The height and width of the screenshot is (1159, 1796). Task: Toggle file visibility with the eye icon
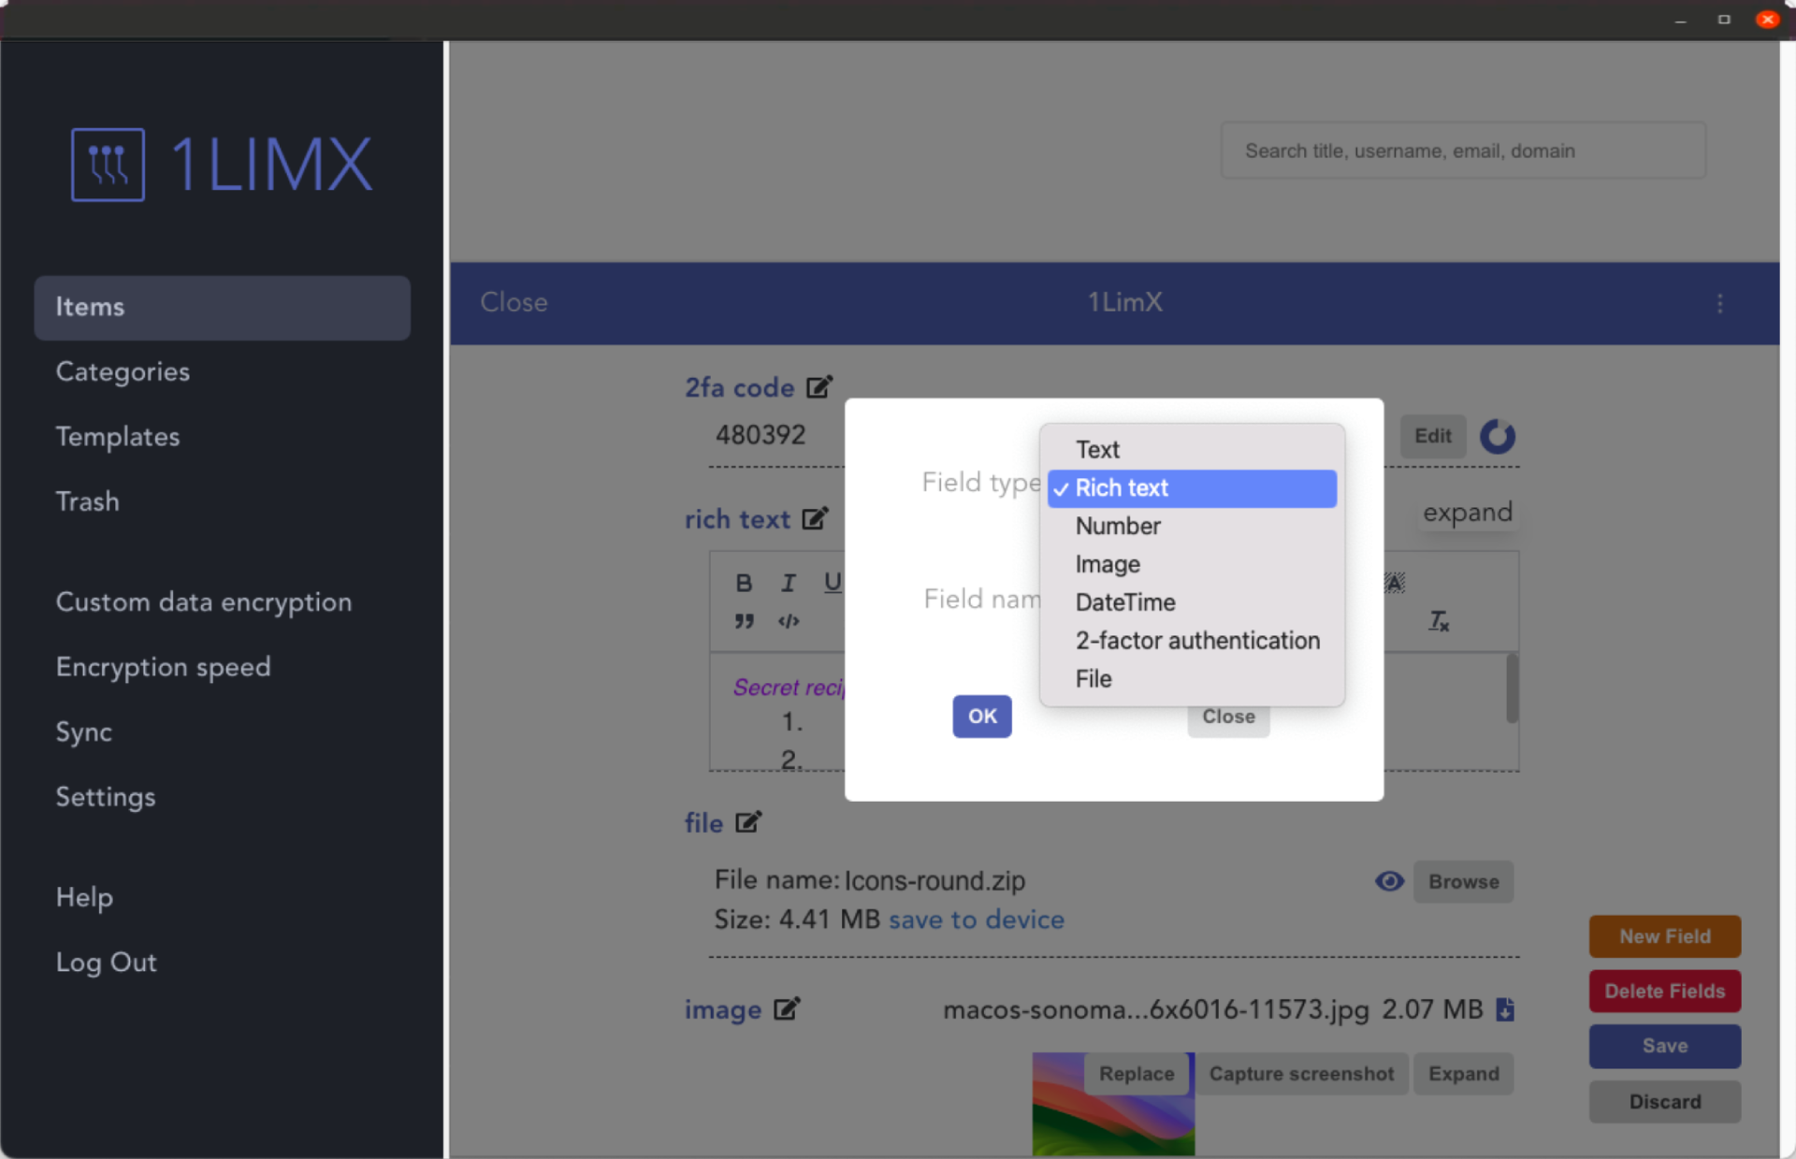pos(1389,881)
